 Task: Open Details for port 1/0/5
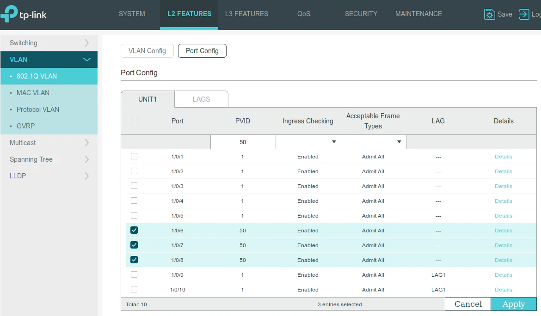tap(504, 216)
